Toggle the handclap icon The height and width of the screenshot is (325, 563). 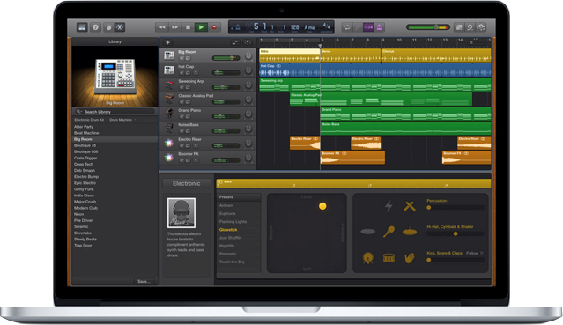coord(410,258)
